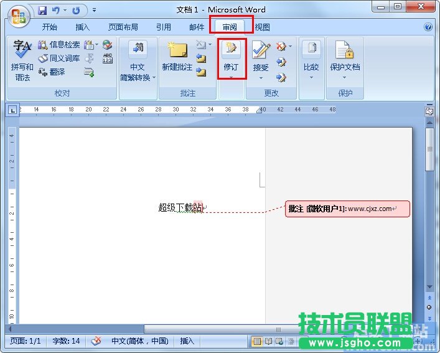Click the 批注 comment balloon
440x353 pixels.
tap(347, 209)
